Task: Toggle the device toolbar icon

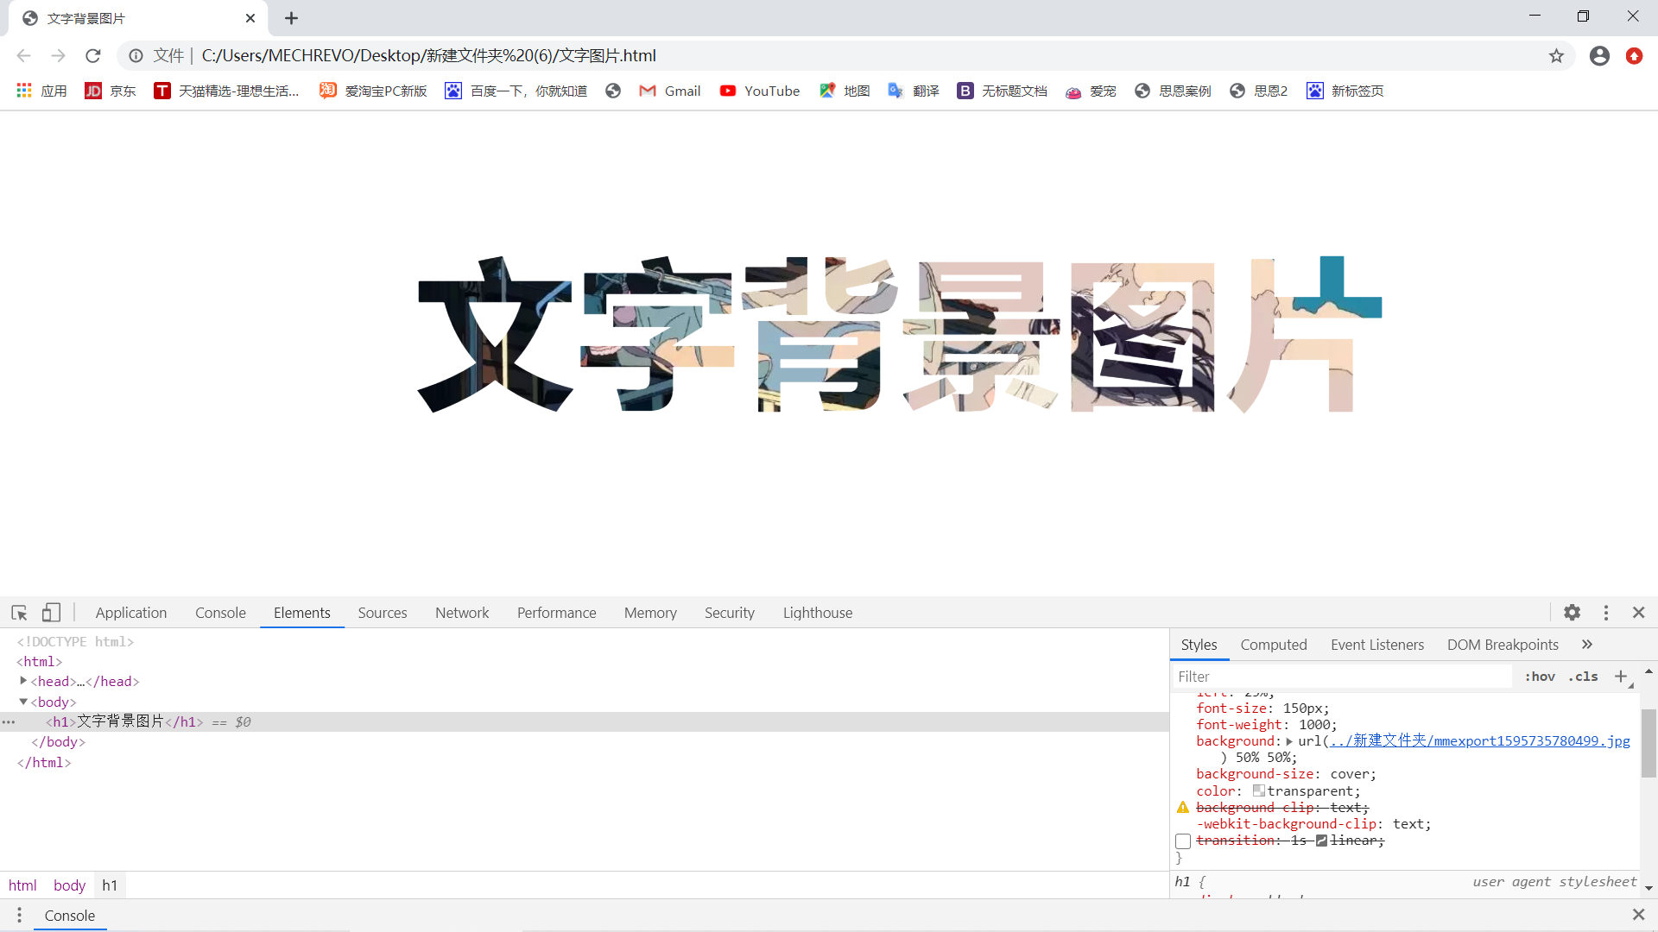Action: (51, 613)
